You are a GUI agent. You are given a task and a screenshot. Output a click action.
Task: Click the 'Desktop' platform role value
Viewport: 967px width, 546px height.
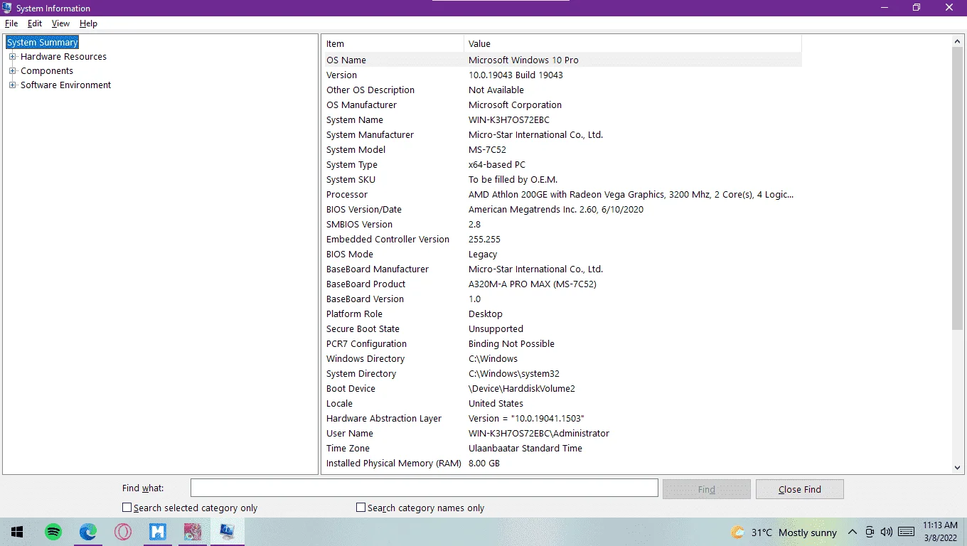click(x=486, y=314)
